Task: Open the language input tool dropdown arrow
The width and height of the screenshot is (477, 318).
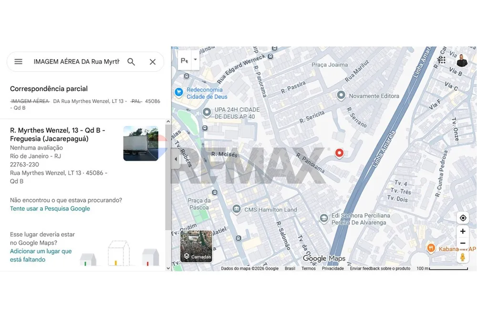Action: coord(195,60)
